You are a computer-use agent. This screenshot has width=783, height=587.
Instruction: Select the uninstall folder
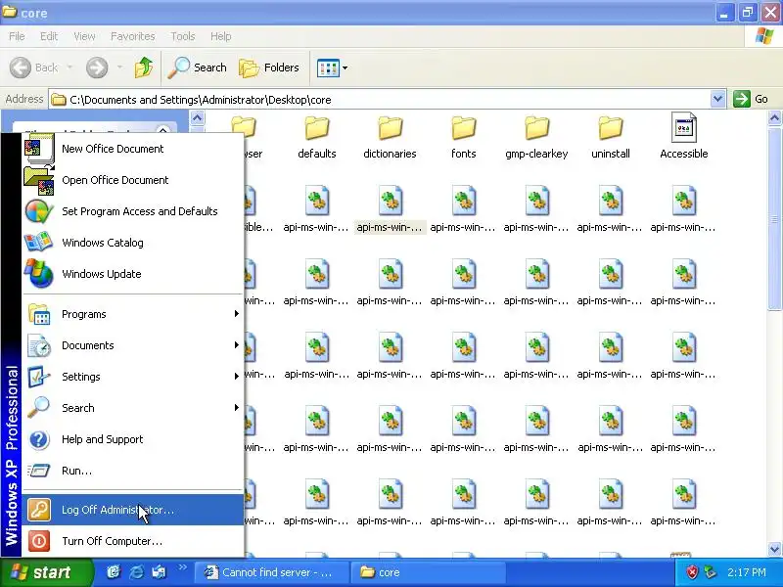tap(610, 138)
